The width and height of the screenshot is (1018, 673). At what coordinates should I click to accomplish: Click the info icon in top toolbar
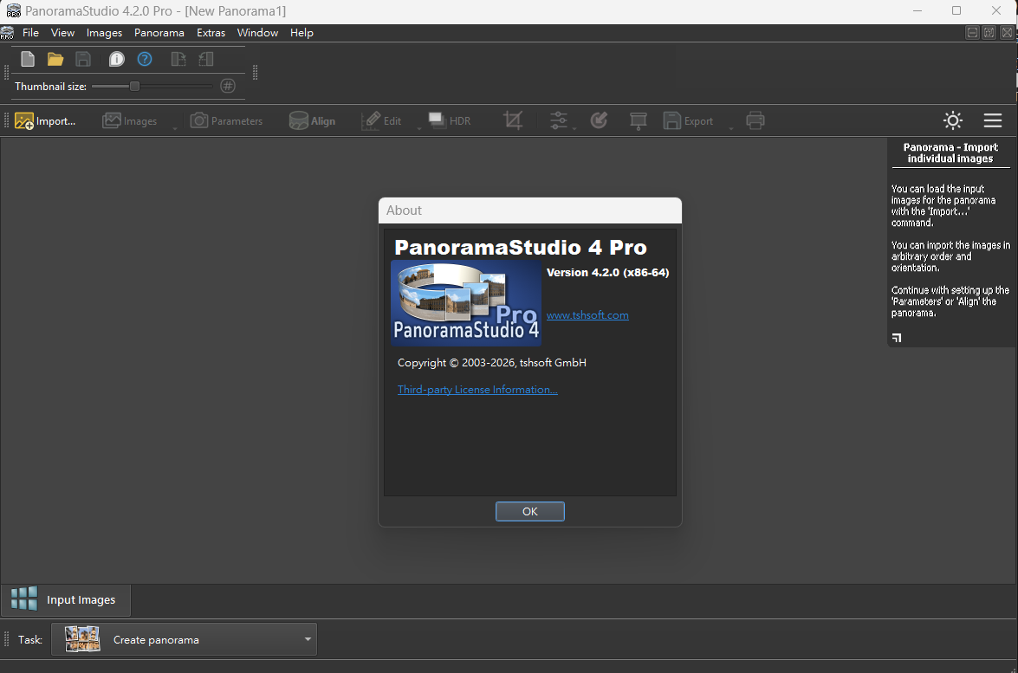(x=117, y=59)
